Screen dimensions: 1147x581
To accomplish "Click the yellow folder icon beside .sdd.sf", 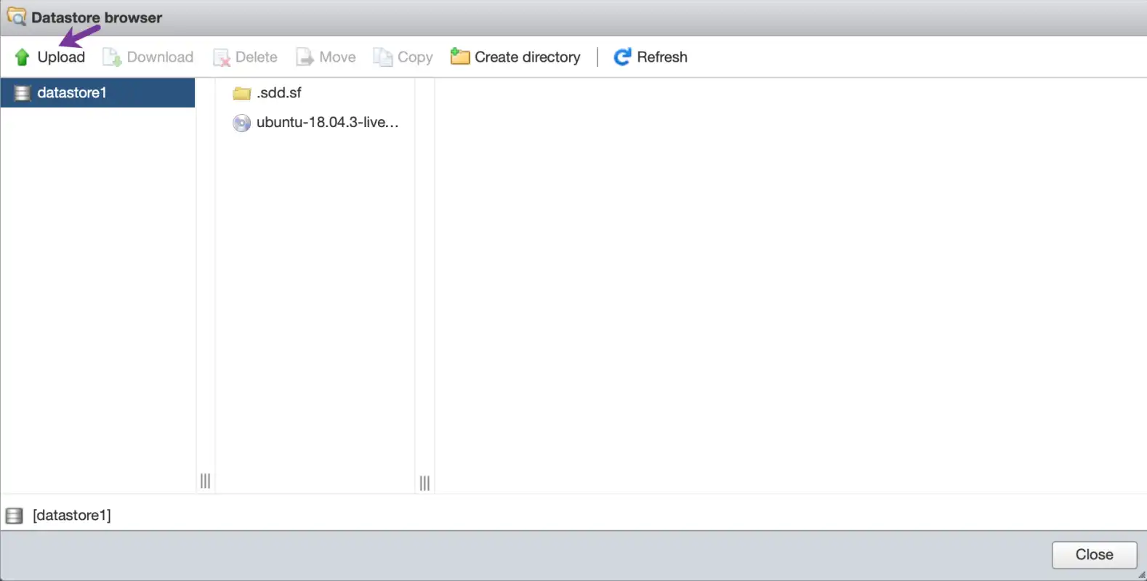I will (x=241, y=93).
